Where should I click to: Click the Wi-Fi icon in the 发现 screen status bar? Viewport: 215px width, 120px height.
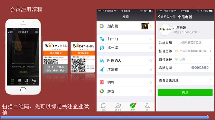(115, 11)
